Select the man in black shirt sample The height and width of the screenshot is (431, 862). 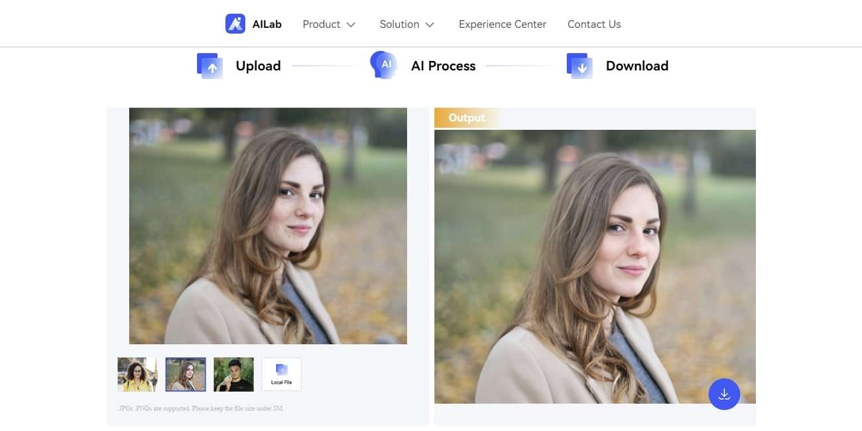[233, 374]
